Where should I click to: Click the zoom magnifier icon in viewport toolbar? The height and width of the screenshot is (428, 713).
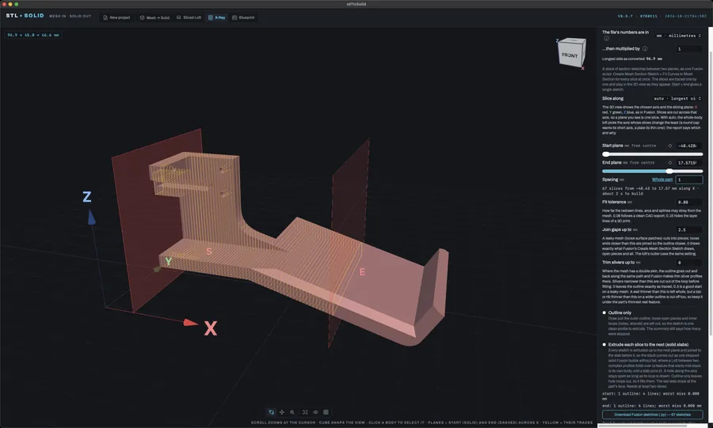click(292, 412)
